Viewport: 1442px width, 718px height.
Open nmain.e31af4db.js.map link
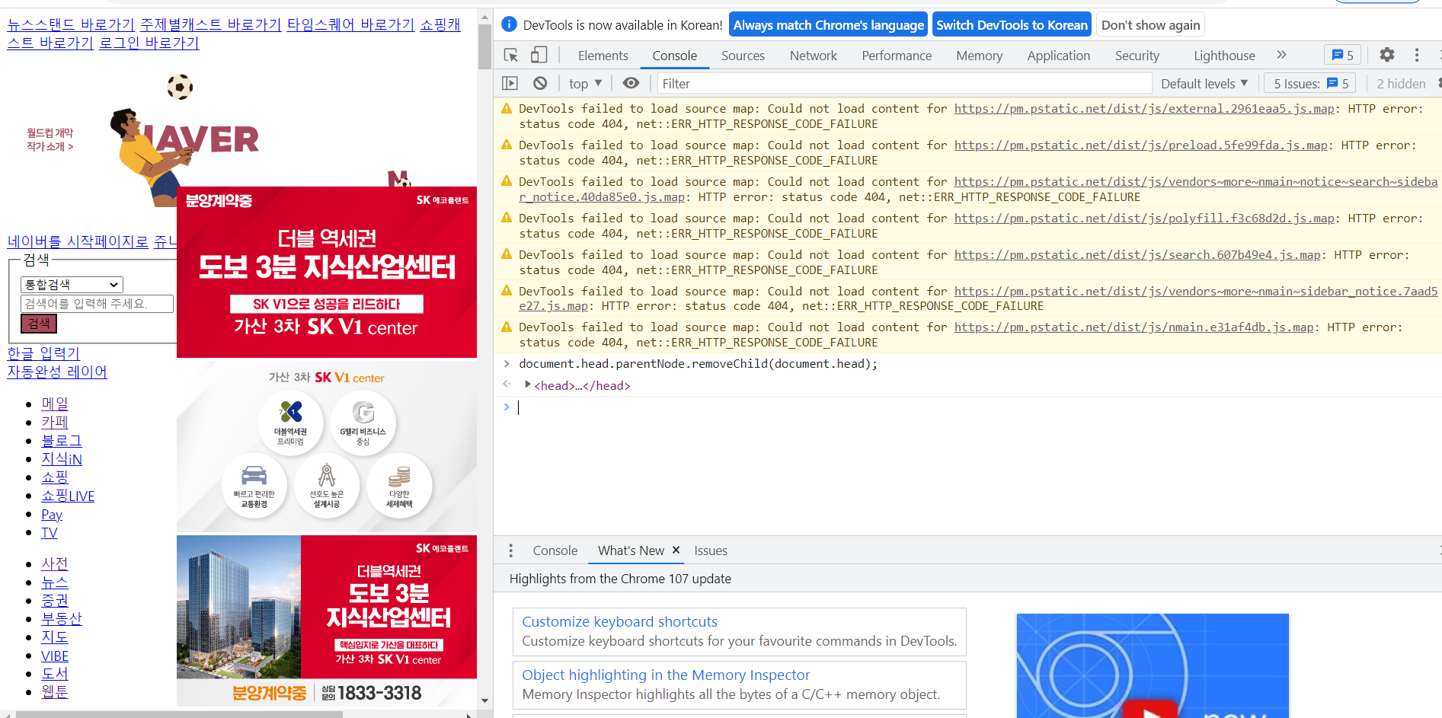pyautogui.click(x=1133, y=327)
